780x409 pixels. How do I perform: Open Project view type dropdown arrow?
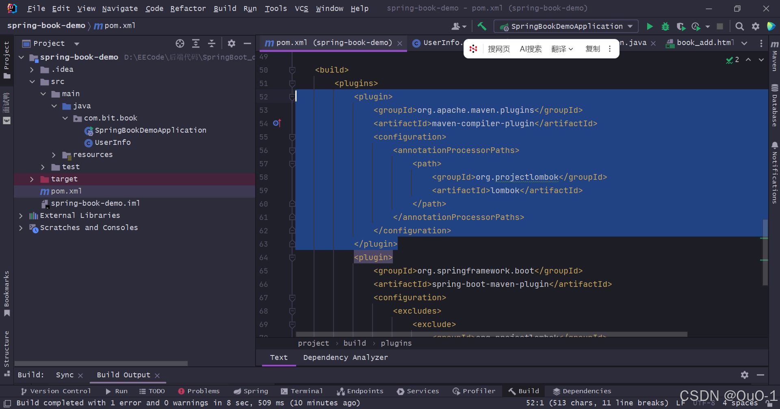click(77, 43)
